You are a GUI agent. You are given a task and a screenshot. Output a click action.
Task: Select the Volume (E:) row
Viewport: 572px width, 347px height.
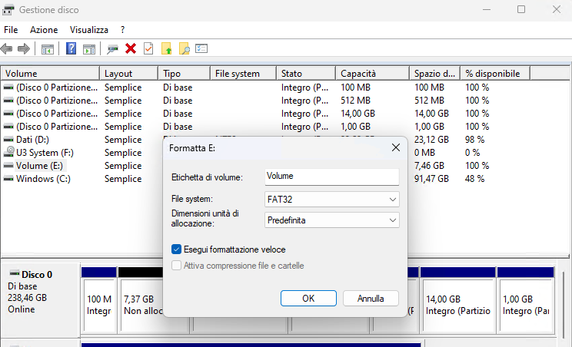click(x=39, y=166)
